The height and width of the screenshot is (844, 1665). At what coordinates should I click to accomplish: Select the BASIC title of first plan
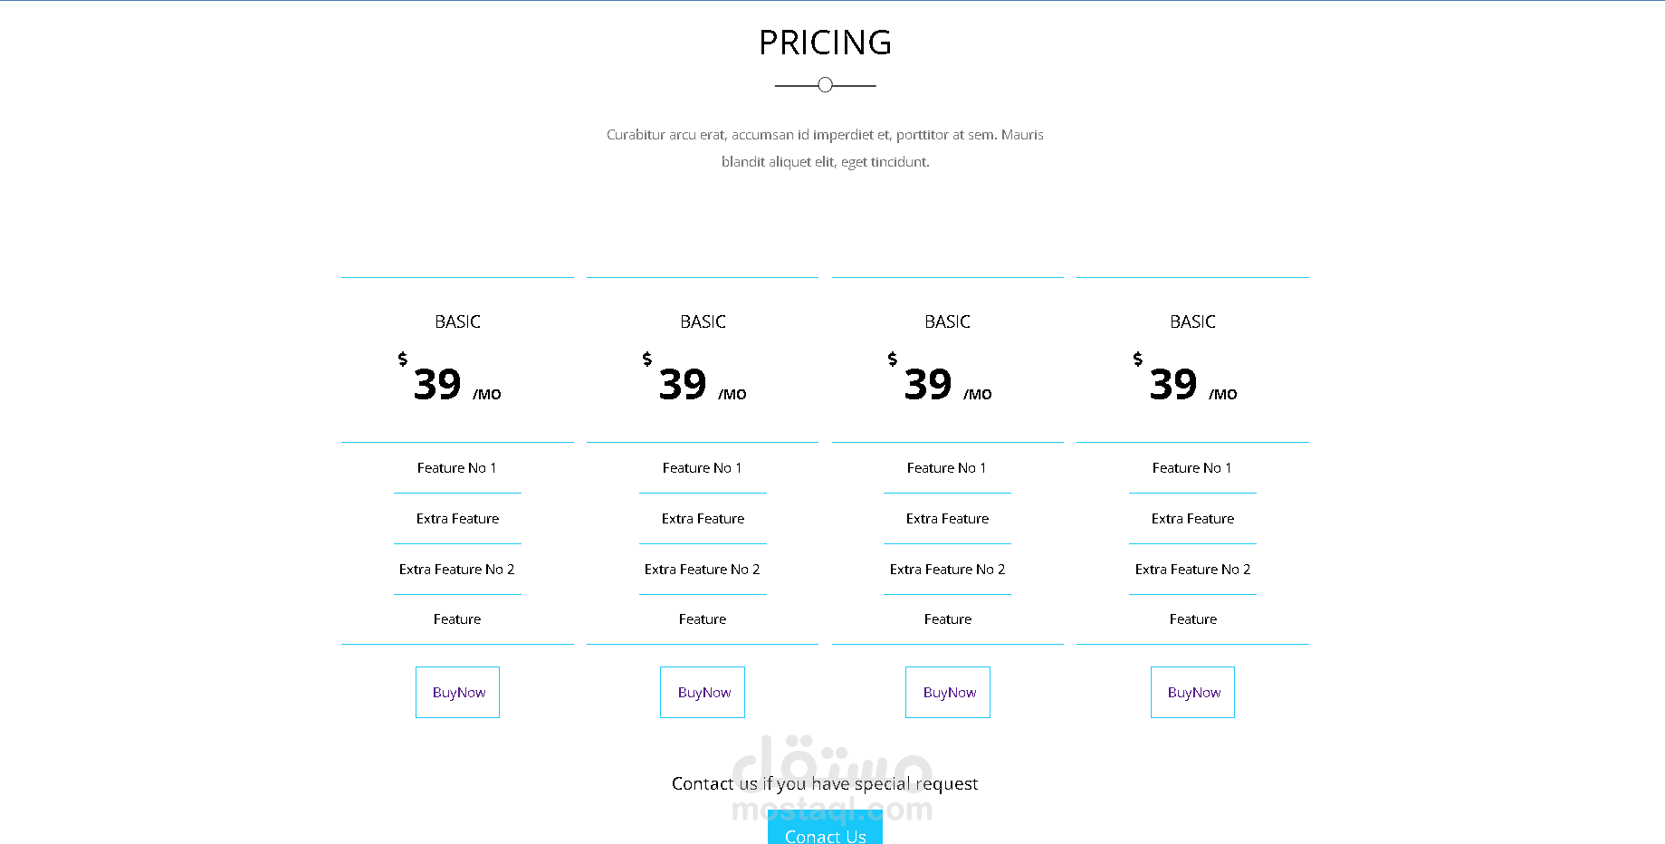[x=457, y=321]
